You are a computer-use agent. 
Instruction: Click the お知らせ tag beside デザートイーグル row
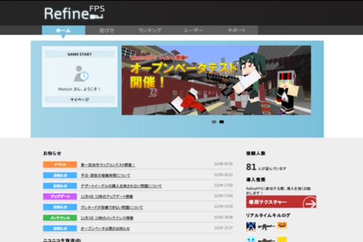tap(60, 186)
